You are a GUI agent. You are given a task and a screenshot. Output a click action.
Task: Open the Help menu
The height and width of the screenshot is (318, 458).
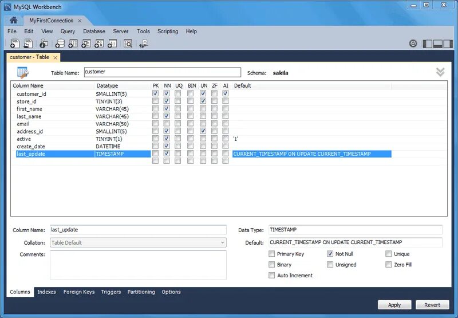pyautogui.click(x=191, y=32)
